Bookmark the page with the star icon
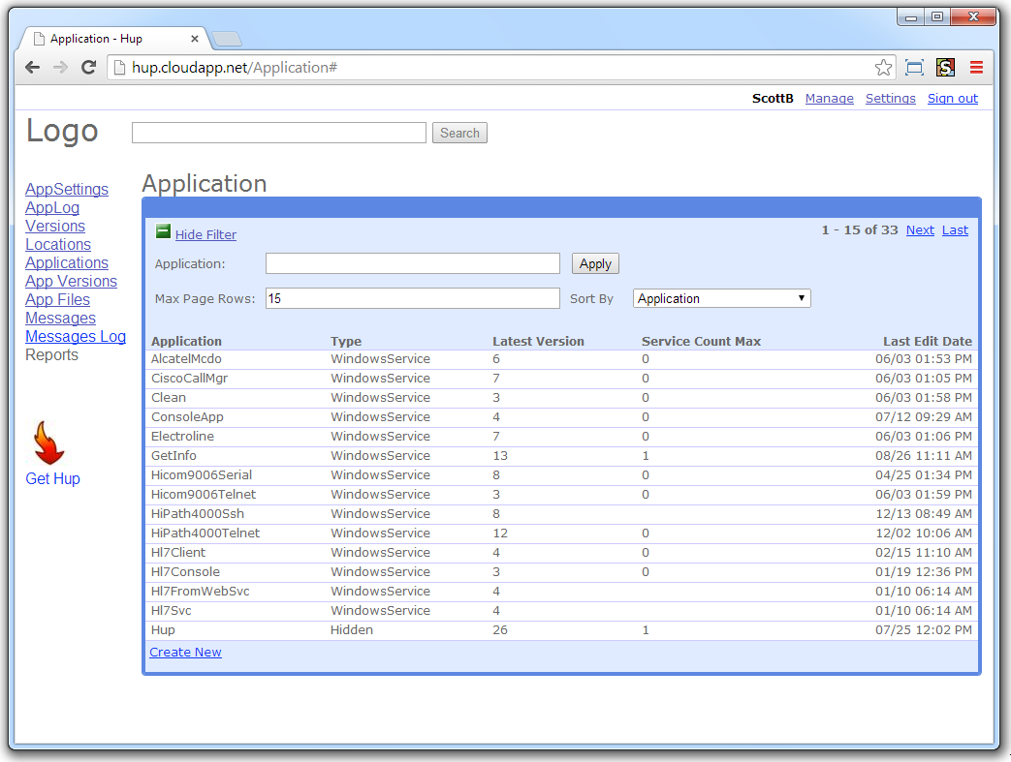This screenshot has height=762, width=1011. pyautogui.click(x=883, y=68)
